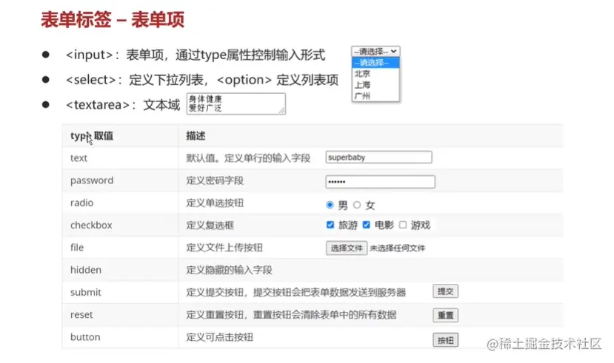Select the 女 radio button
614x363 pixels.
[357, 205]
